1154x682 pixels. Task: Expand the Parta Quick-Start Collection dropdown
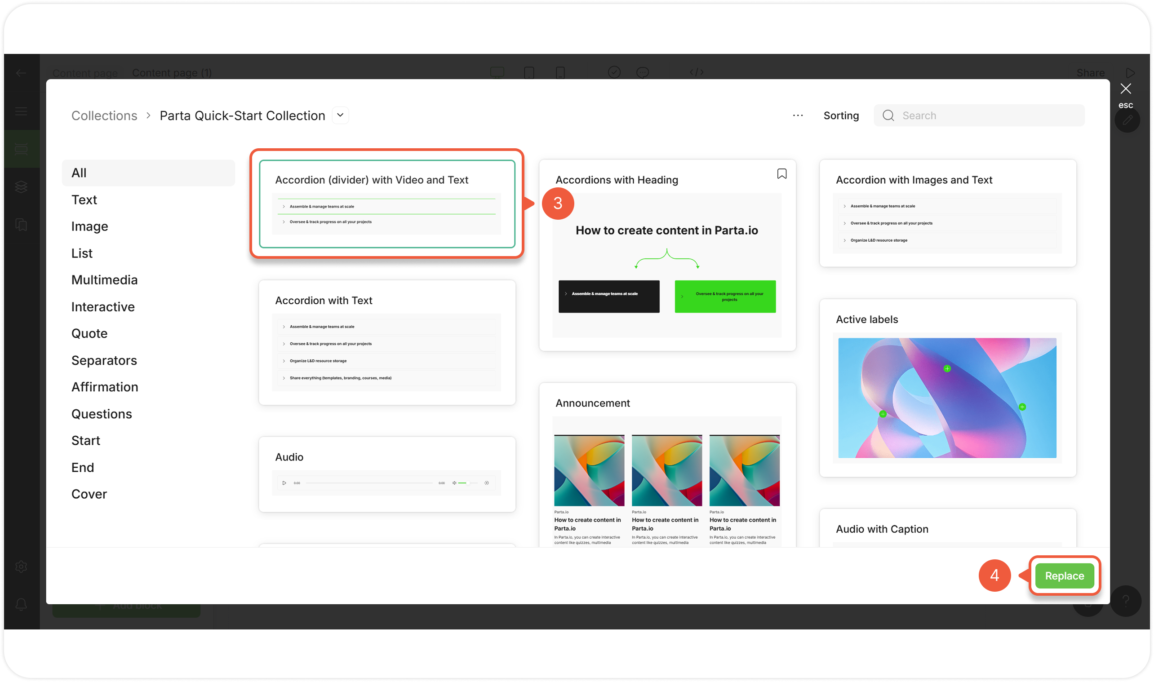[x=340, y=115]
